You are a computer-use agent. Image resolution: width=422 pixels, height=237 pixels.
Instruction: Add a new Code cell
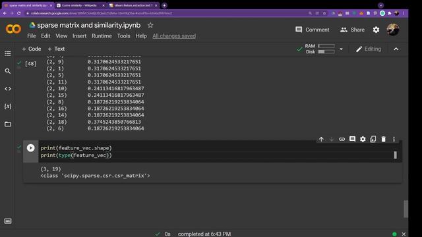pyautogui.click(x=32, y=49)
